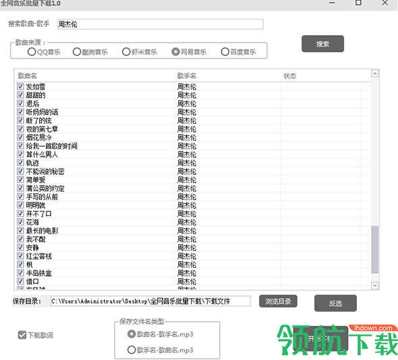Close the 全网音乐批量下载 window
This screenshot has height=360, width=398.
pos(385,3)
